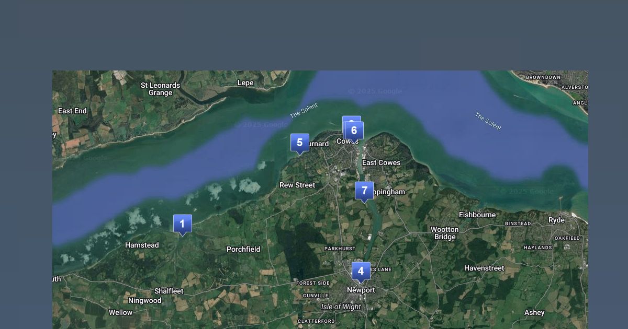Click map marker number 1 near Hamstead
This screenshot has width=628, height=329.
coord(183,224)
